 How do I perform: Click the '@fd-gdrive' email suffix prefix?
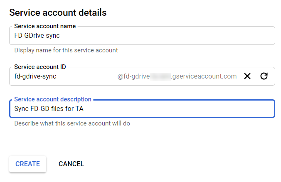click(x=133, y=76)
